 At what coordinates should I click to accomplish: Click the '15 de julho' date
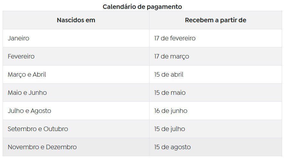point(170,129)
